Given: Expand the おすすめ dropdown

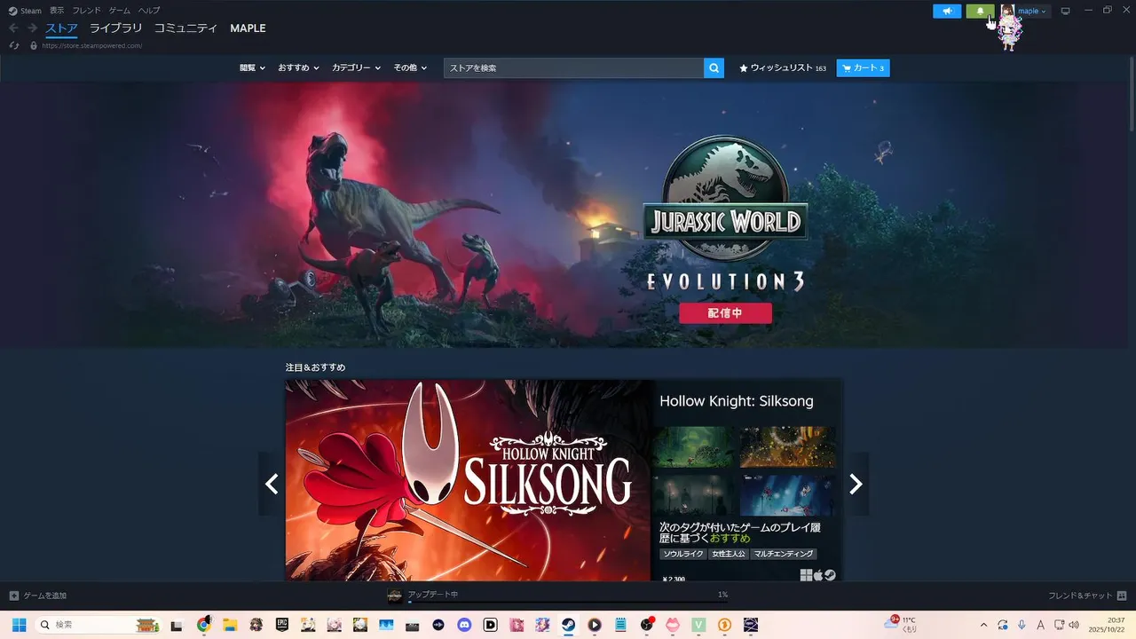Looking at the screenshot, I should (x=298, y=67).
